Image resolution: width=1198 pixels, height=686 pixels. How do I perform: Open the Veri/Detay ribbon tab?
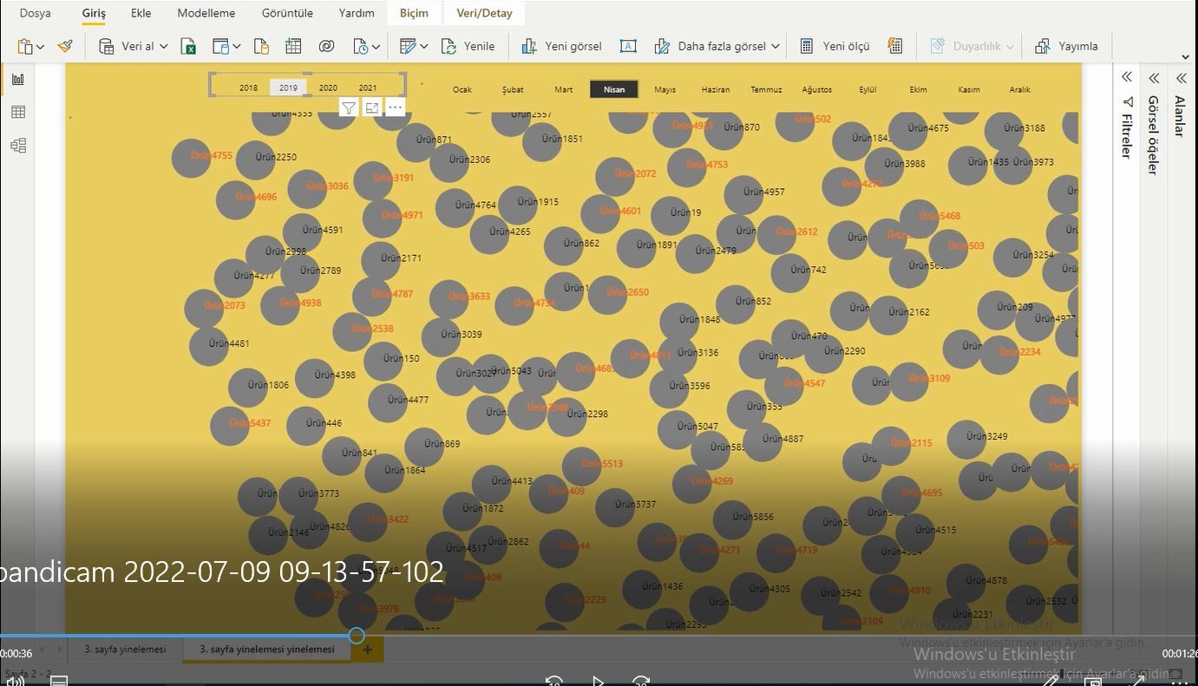point(484,13)
